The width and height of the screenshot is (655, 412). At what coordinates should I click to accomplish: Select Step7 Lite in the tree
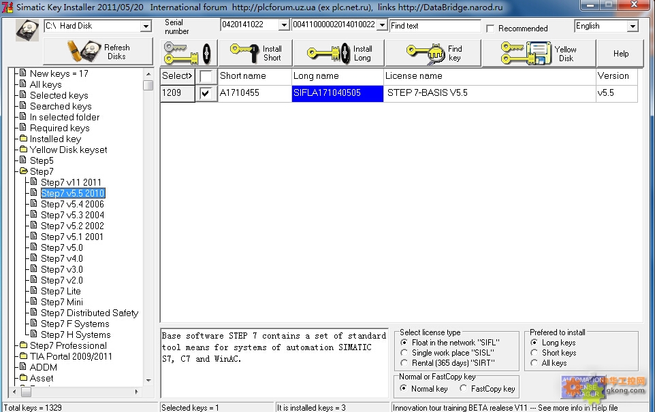(x=61, y=291)
